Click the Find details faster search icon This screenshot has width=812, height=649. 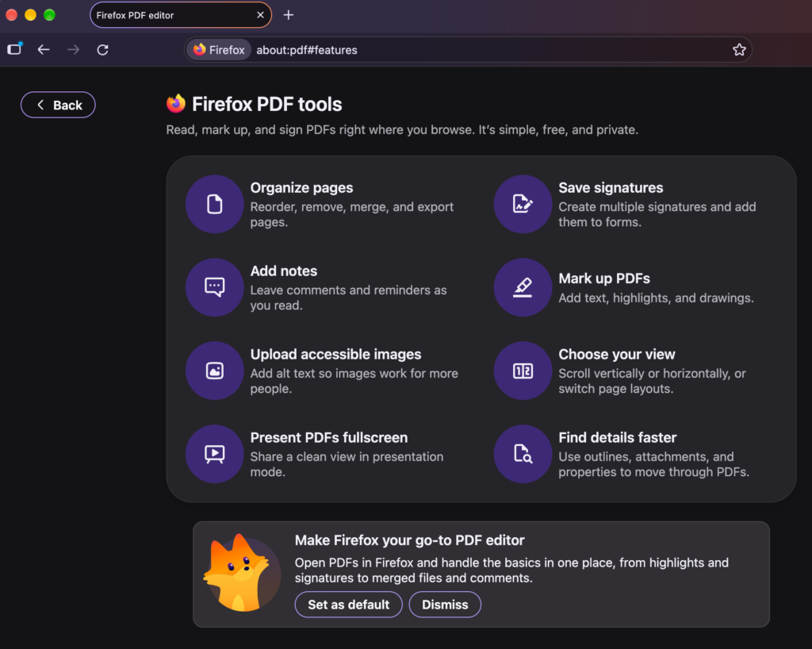pos(523,455)
